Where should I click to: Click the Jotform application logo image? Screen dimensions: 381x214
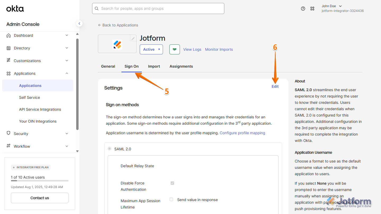117,44
